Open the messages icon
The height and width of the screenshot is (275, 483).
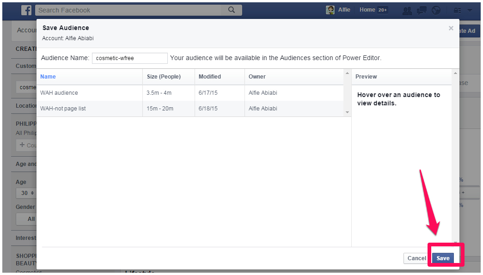(421, 10)
